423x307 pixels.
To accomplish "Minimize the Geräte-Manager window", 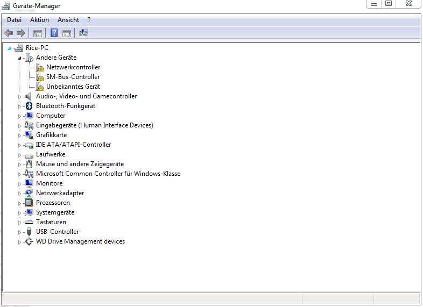I will [374, 4].
